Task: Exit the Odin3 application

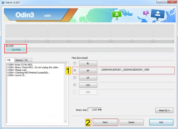Action: tap(161, 122)
